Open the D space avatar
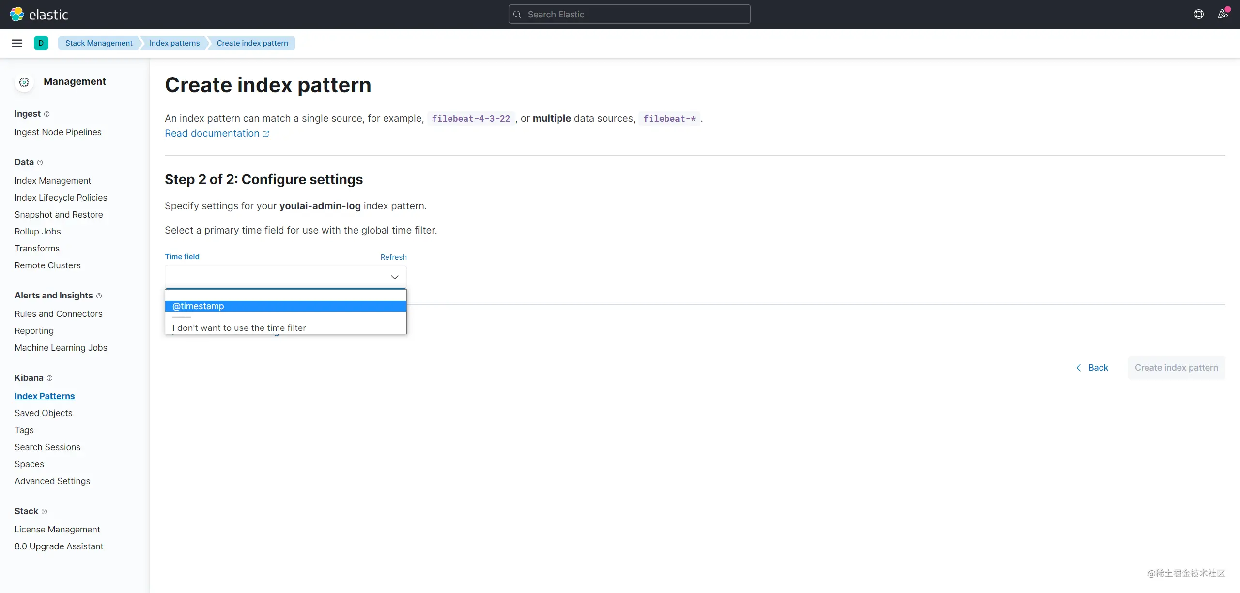 [x=41, y=43]
